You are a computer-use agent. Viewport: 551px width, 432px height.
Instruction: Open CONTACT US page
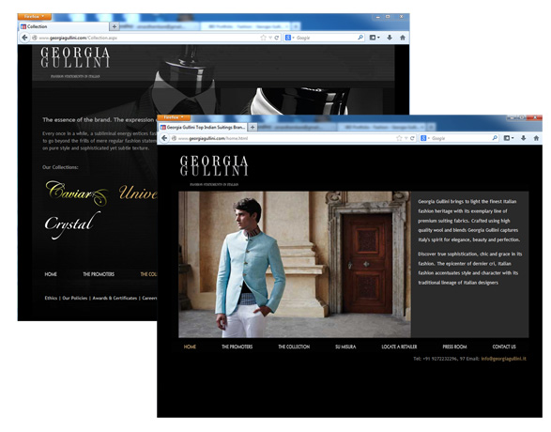pos(504,347)
